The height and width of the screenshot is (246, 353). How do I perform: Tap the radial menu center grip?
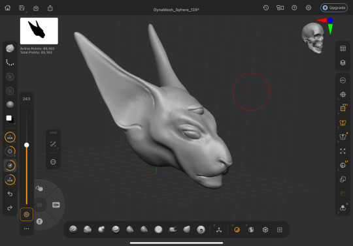click(39, 205)
